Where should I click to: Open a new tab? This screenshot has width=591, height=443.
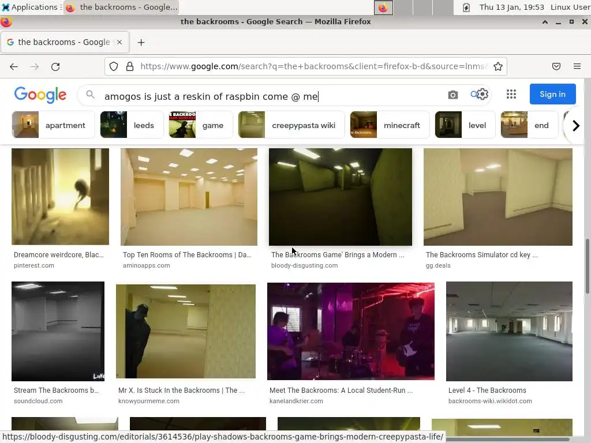(141, 43)
